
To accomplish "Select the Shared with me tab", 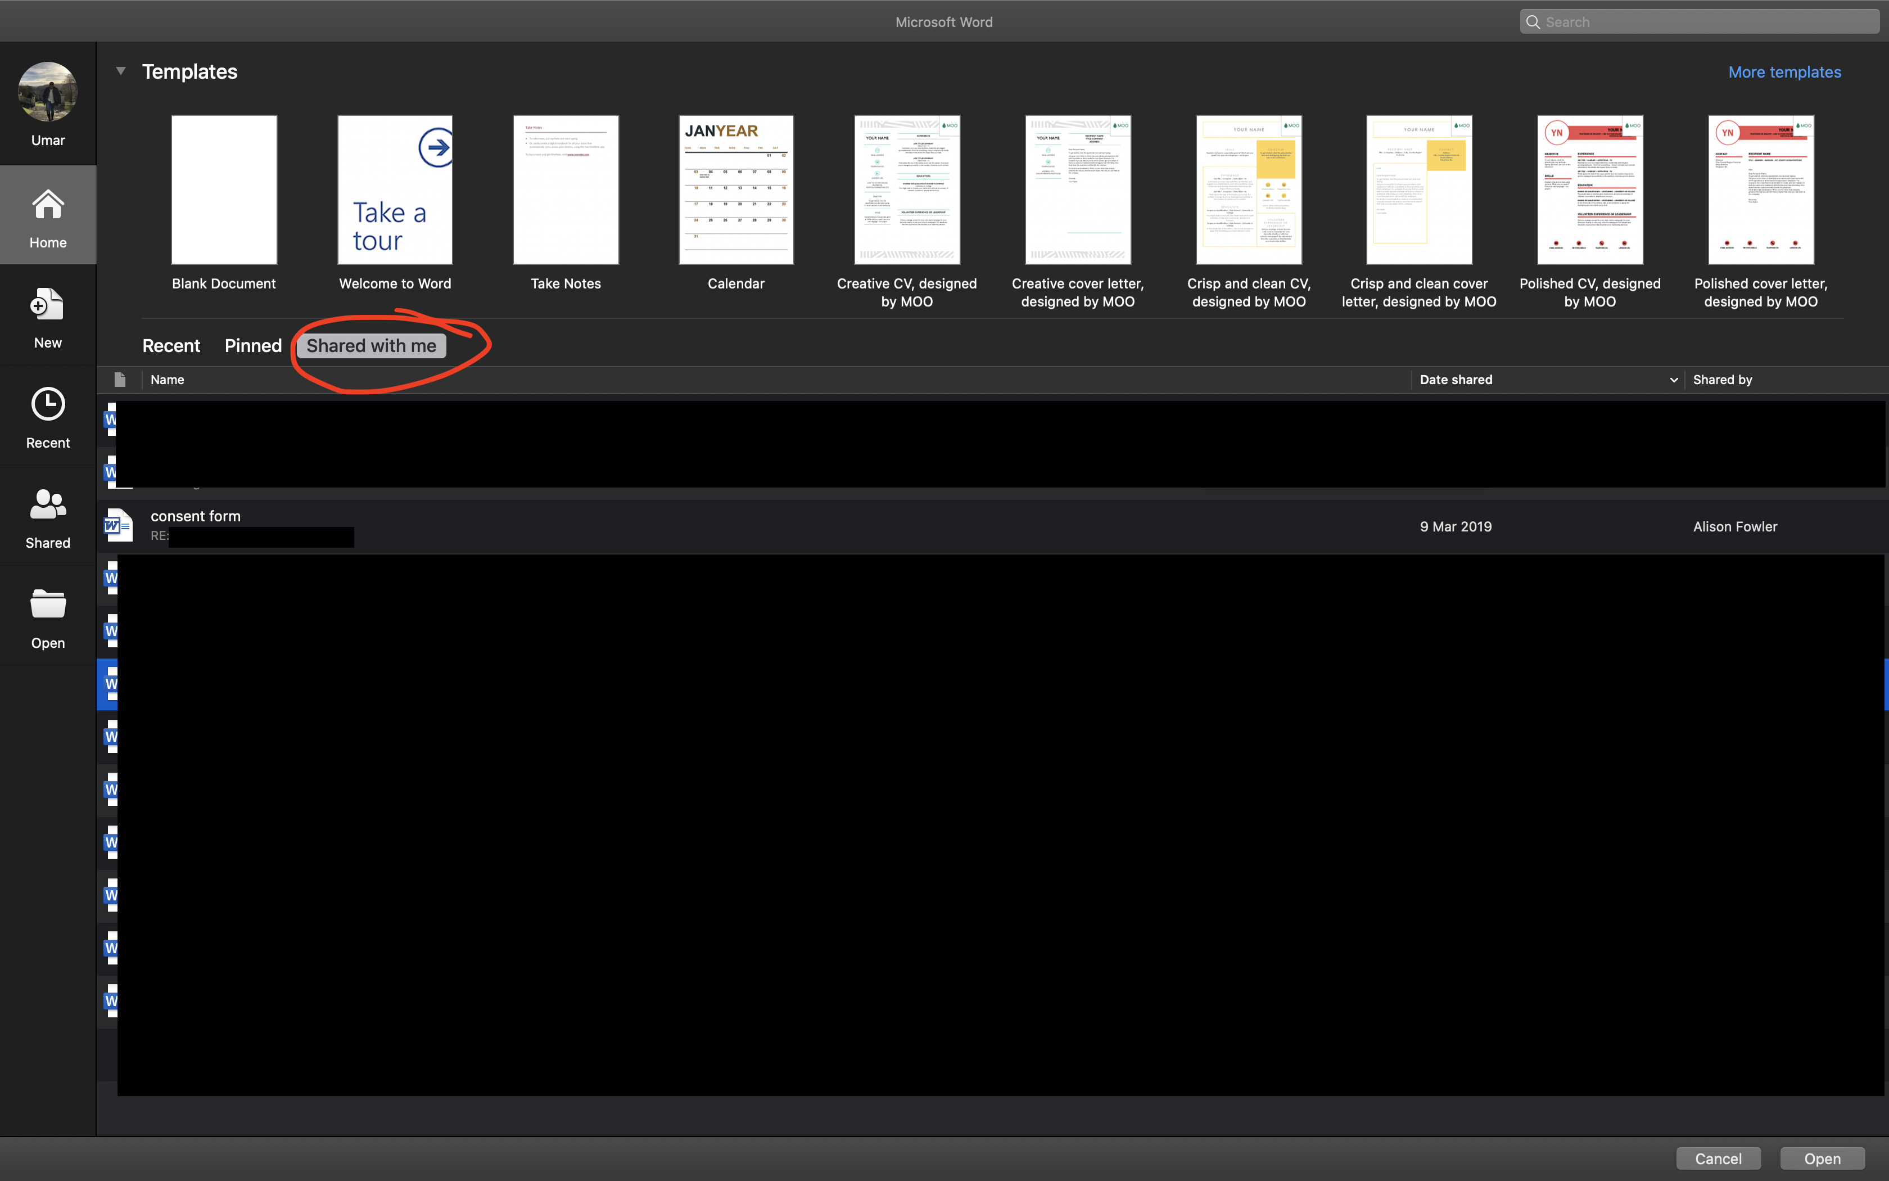I will (x=372, y=346).
